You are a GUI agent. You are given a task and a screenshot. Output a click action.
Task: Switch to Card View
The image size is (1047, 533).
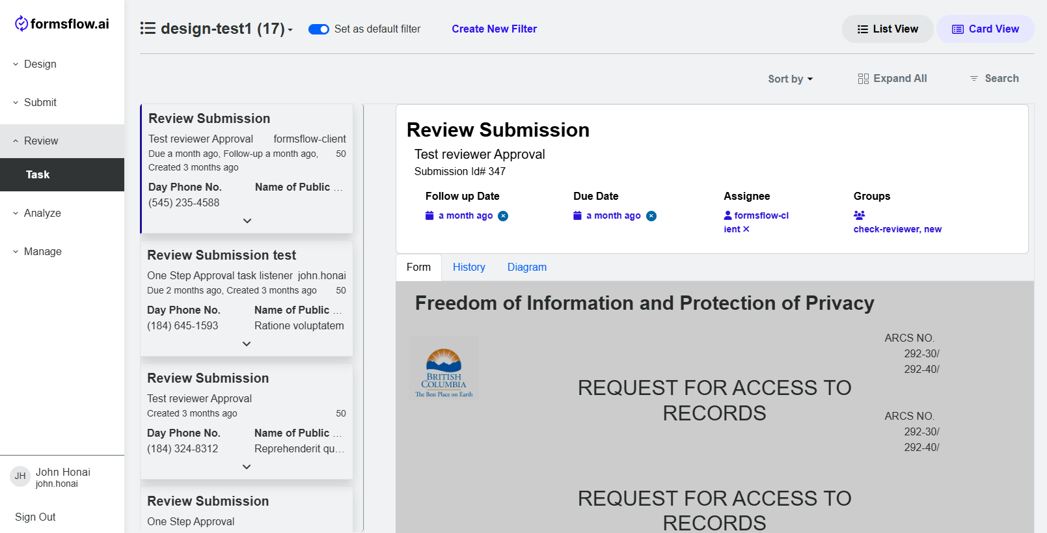coord(985,29)
